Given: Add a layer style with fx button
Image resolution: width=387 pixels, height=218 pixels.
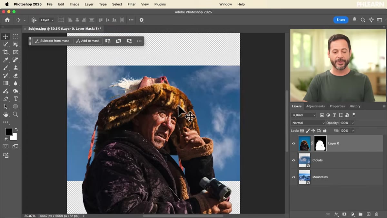Looking at the screenshot, I should (x=336, y=214).
